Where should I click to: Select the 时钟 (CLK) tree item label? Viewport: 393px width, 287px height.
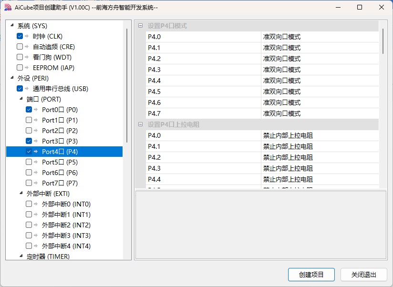48,36
